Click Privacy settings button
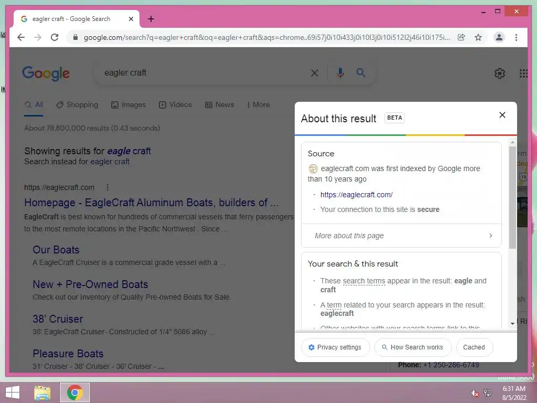This screenshot has width=537, height=403. [335, 347]
